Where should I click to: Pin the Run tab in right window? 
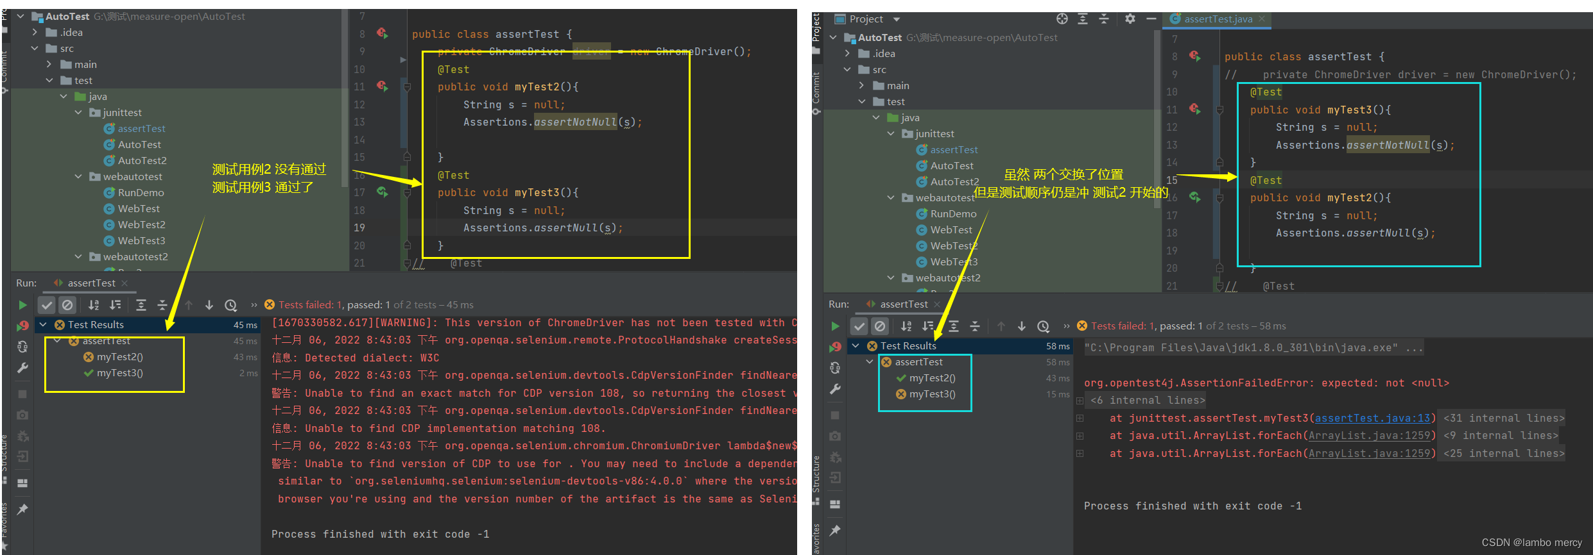coord(835,531)
